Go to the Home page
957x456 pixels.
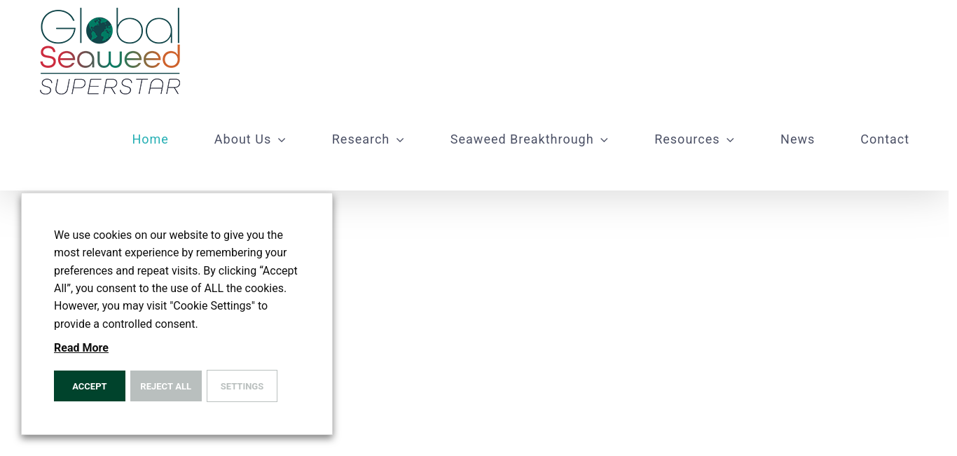pos(150,139)
